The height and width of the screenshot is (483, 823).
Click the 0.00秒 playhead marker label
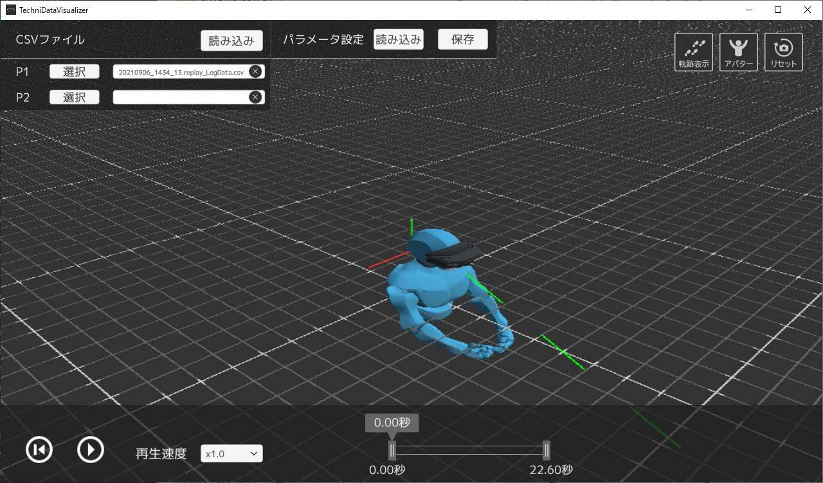(392, 423)
